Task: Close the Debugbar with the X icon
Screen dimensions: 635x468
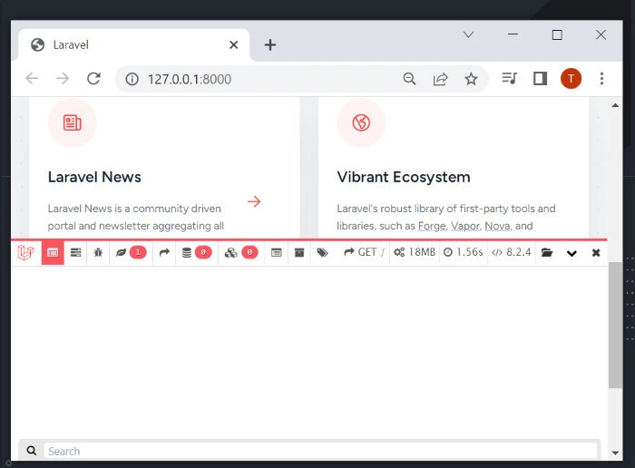Action: 596,252
